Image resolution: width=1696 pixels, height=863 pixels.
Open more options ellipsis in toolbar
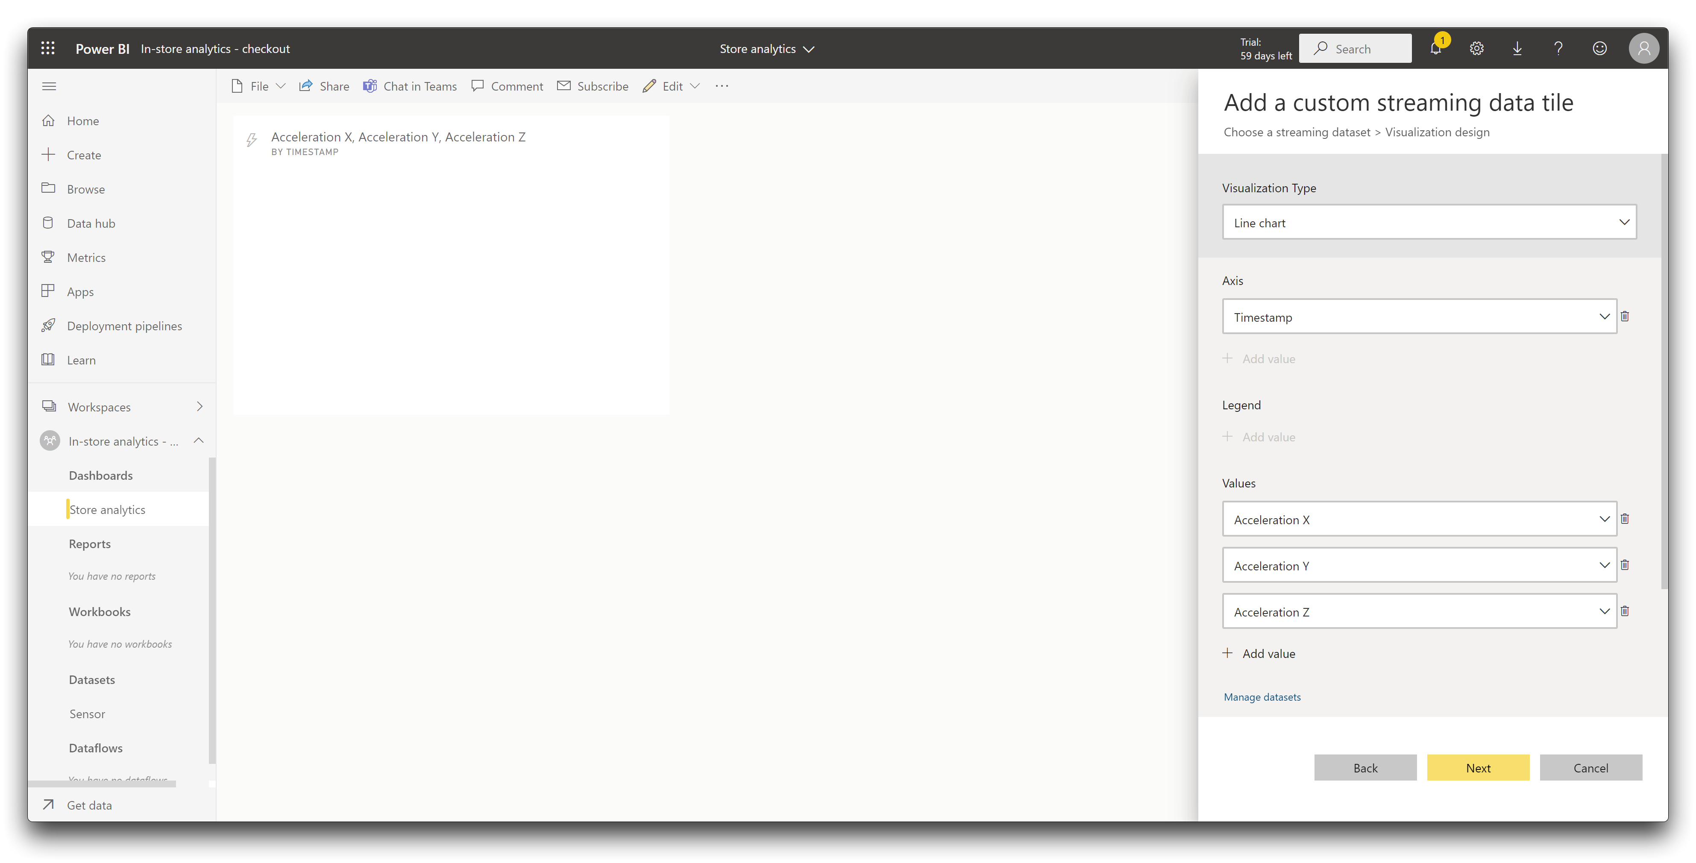[722, 86]
